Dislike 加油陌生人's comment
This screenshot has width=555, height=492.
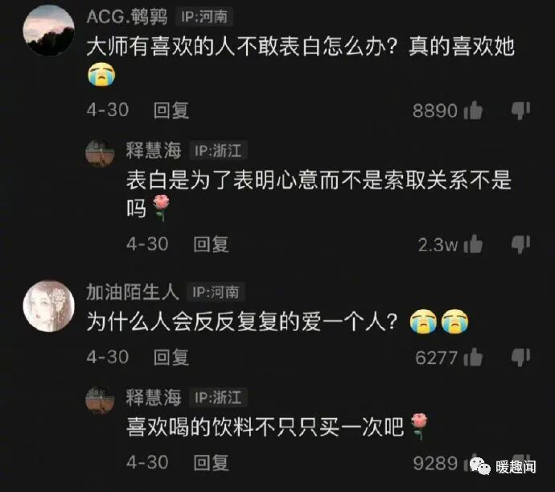(520, 358)
